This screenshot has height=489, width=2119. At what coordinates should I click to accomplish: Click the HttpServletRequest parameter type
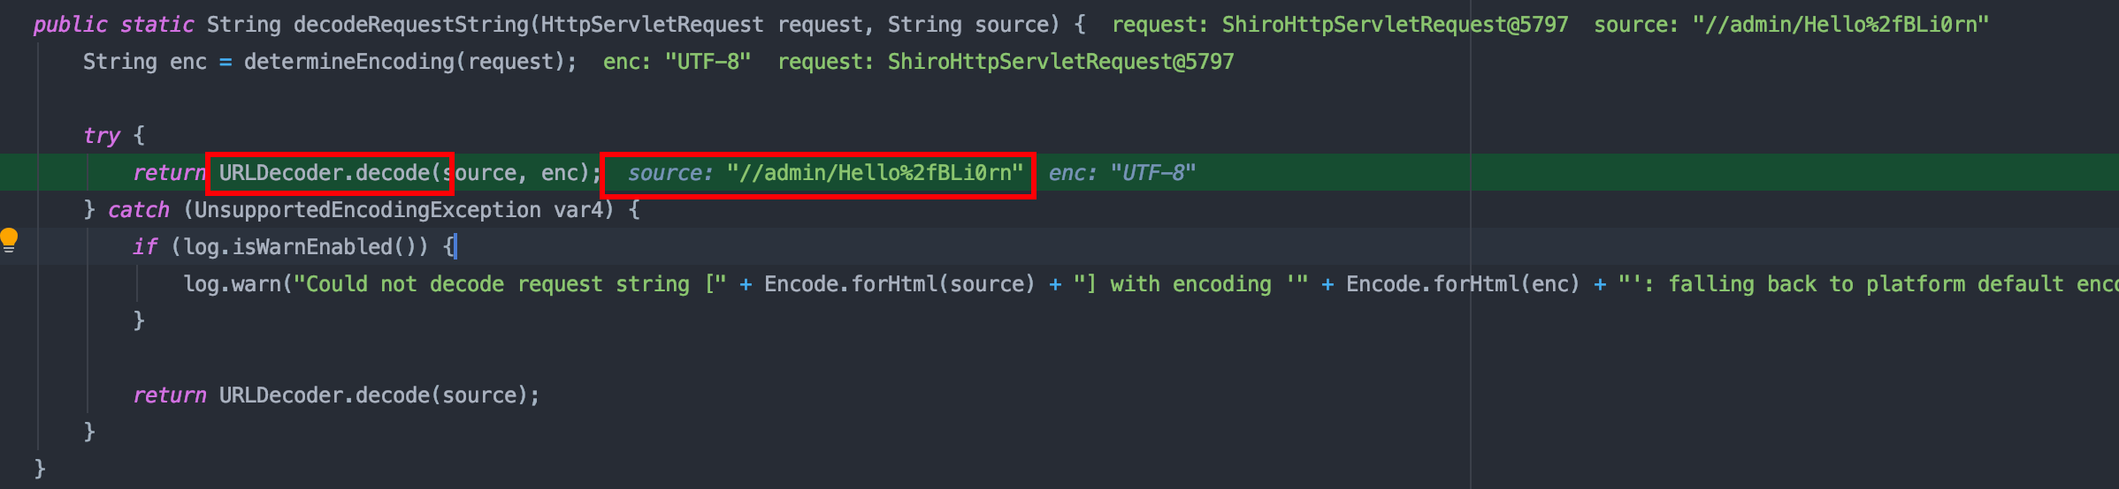[x=652, y=25]
